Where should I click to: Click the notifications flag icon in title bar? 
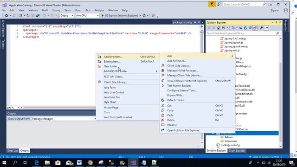[x=212, y=4]
